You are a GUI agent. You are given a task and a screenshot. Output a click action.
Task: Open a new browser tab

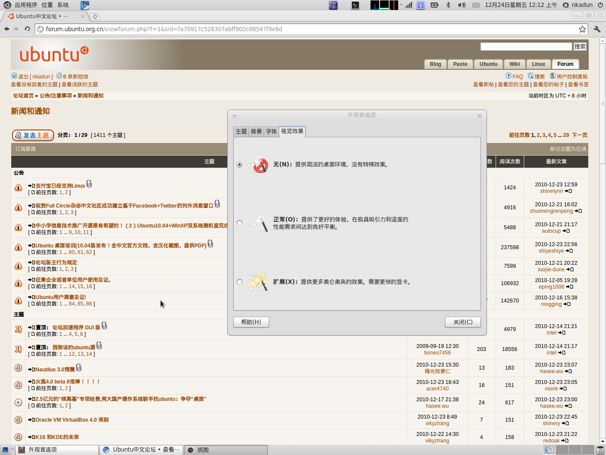[x=95, y=16]
